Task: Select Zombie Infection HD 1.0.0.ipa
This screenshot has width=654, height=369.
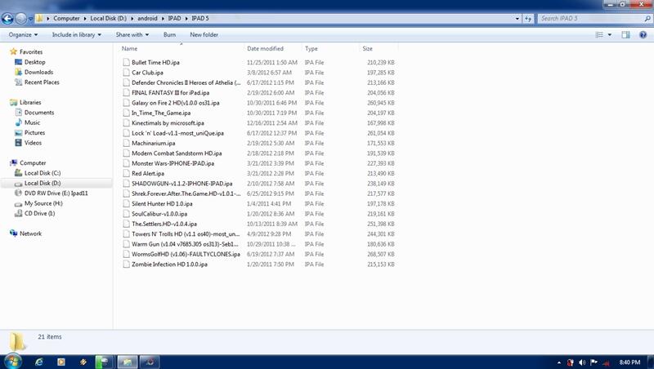Action: pyautogui.click(x=169, y=265)
